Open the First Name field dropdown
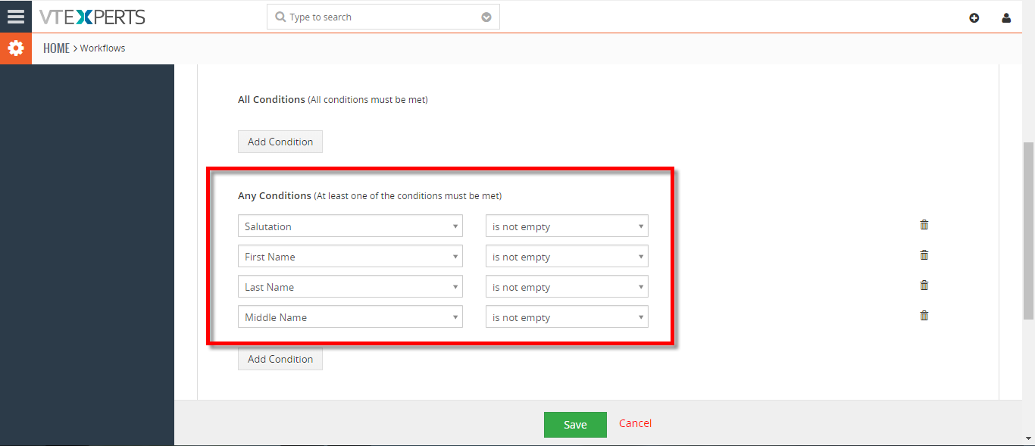 click(350, 257)
